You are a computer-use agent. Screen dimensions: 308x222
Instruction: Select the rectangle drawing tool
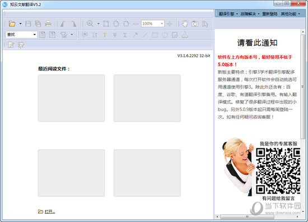click(x=155, y=35)
